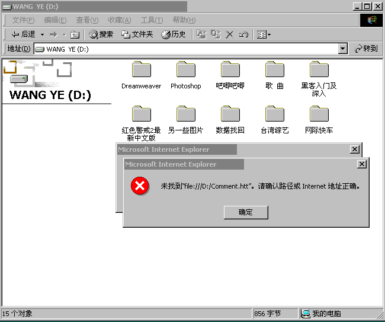This screenshot has width=385, height=322.
Task: Click the drive icon in the left pane
Action: click(x=19, y=79)
